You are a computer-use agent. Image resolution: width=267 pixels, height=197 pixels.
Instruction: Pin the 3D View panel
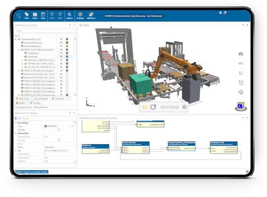243,25
